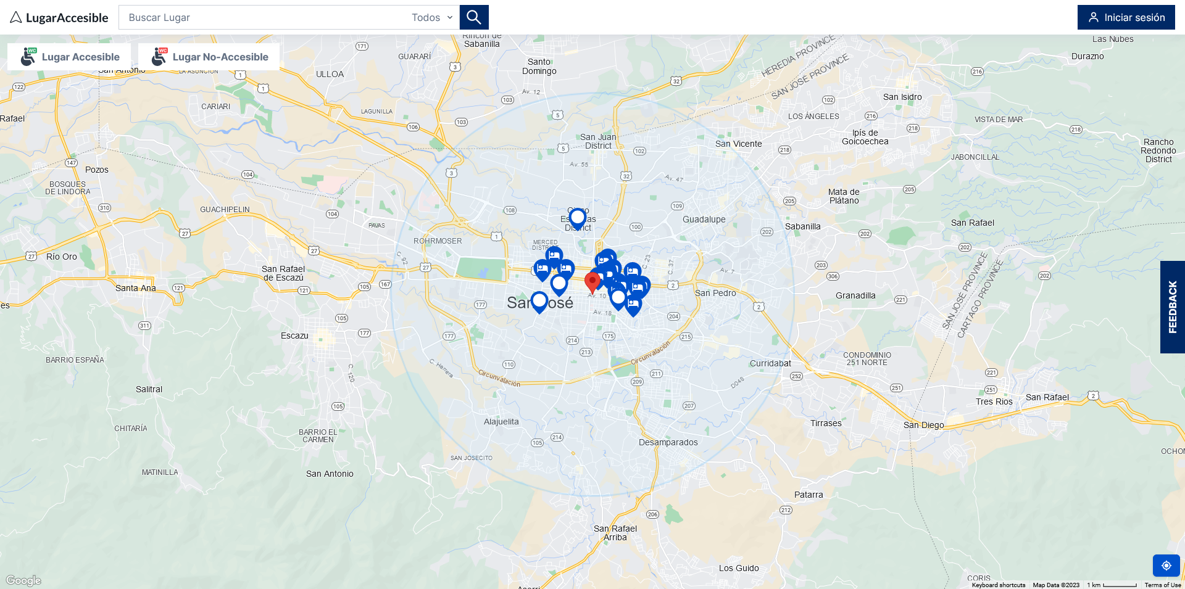Click the Patarra place label
Viewport: 1185px width, 589px height.
(809, 495)
